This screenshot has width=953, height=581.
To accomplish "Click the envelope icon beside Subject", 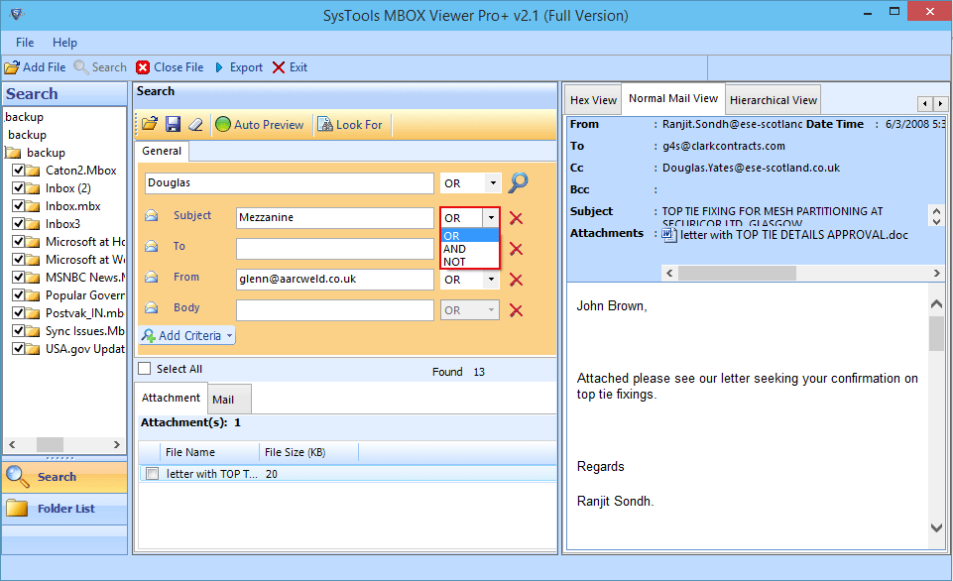I will tap(152, 216).
